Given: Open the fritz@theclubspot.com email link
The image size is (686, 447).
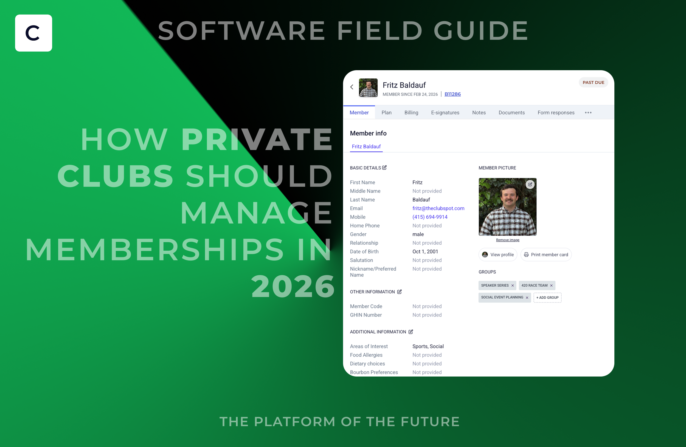Looking at the screenshot, I should tap(438, 208).
